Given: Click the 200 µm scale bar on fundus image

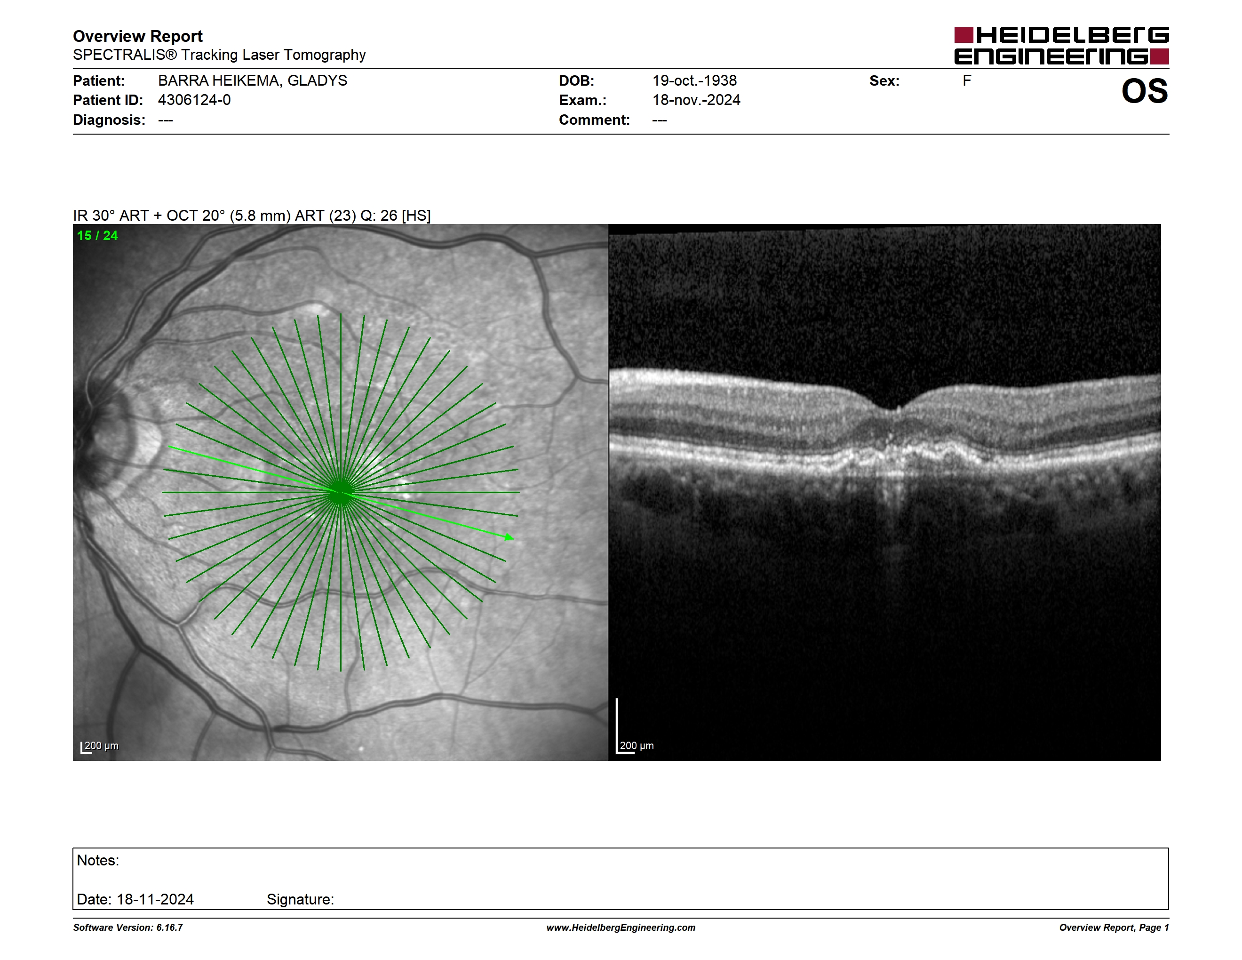Looking at the screenshot, I should coord(100,747).
